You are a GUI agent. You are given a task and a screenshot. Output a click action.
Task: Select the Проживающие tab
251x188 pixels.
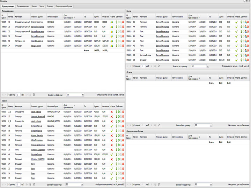[x=23, y=6]
